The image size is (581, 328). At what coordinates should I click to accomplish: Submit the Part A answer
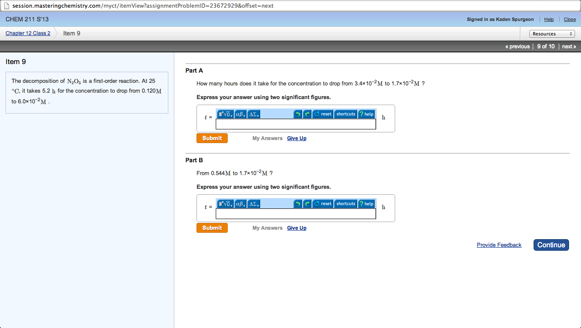pyautogui.click(x=211, y=138)
